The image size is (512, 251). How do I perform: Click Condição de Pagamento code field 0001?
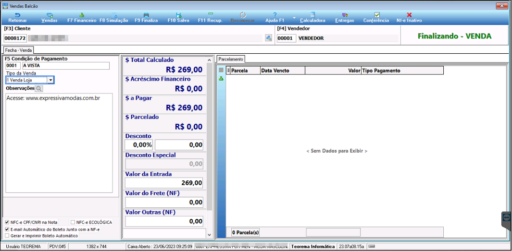tap(13, 66)
